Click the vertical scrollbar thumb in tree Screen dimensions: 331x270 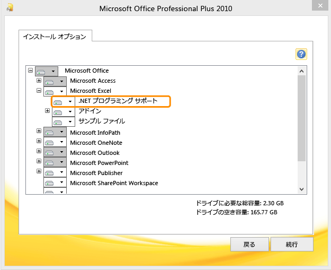[x=302, y=118]
